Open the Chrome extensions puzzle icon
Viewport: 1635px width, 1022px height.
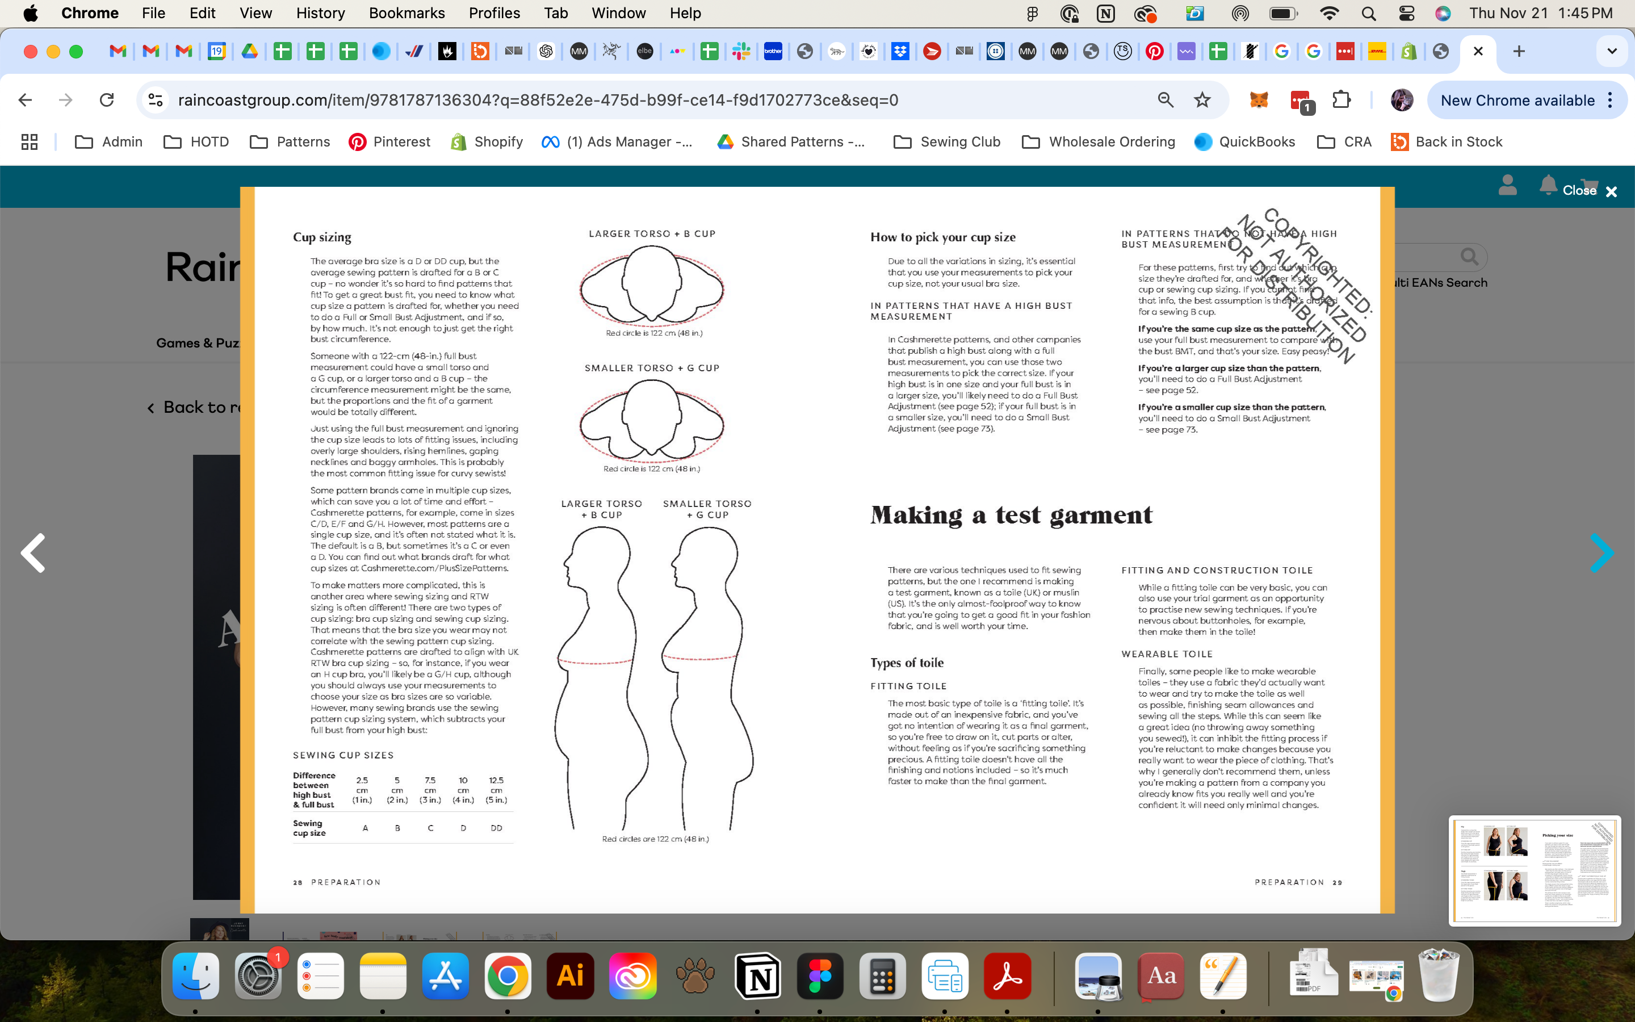(x=1341, y=100)
